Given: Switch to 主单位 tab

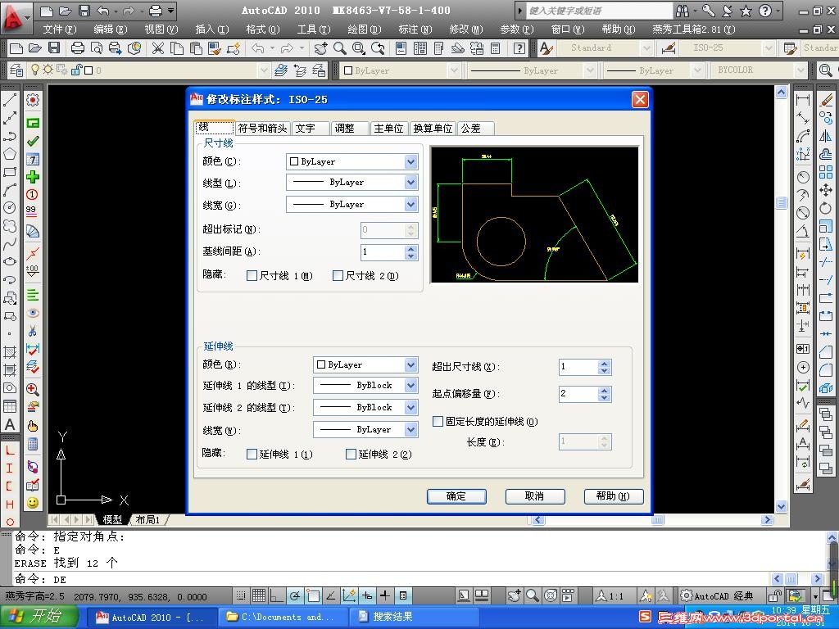Looking at the screenshot, I should (x=389, y=129).
